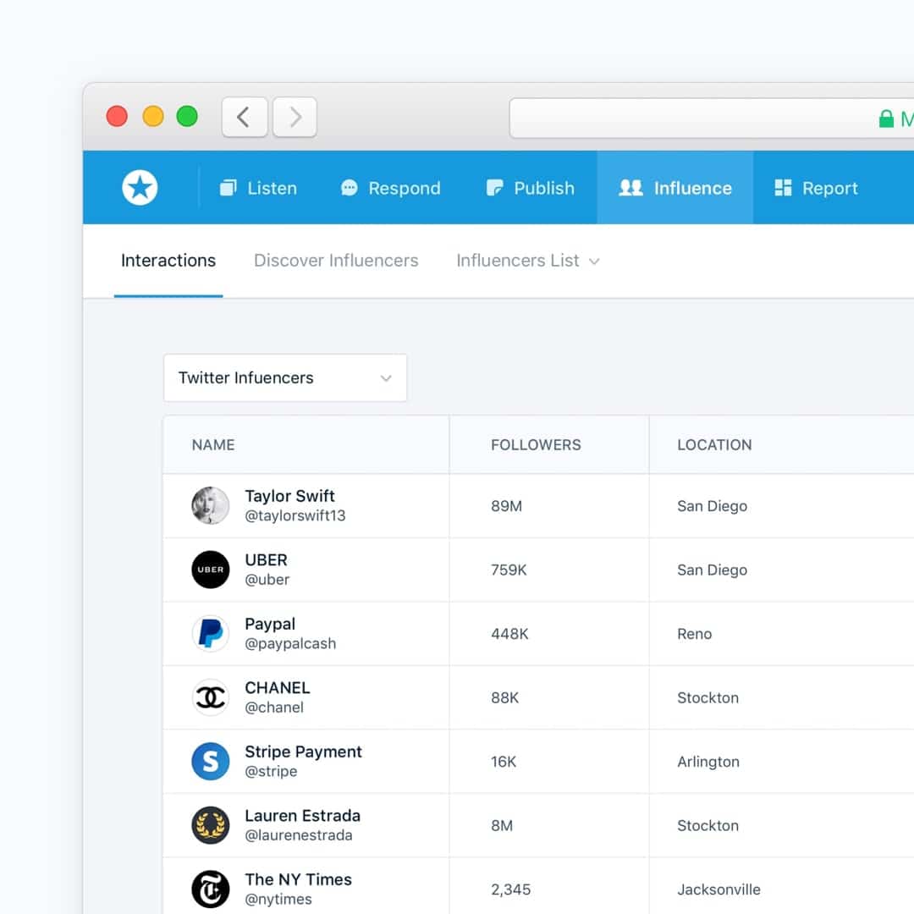This screenshot has width=914, height=914.
Task: Switch to the Interactions tab
Action: point(168,261)
